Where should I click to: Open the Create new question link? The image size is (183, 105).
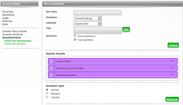click(x=15, y=44)
